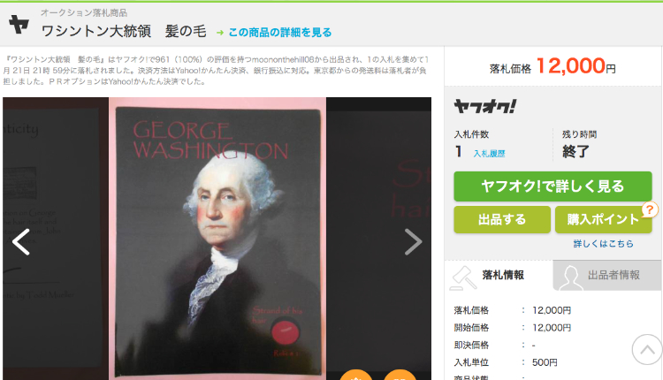Show next image with right arrow
Screen dimensions: 663x380
(x=413, y=242)
